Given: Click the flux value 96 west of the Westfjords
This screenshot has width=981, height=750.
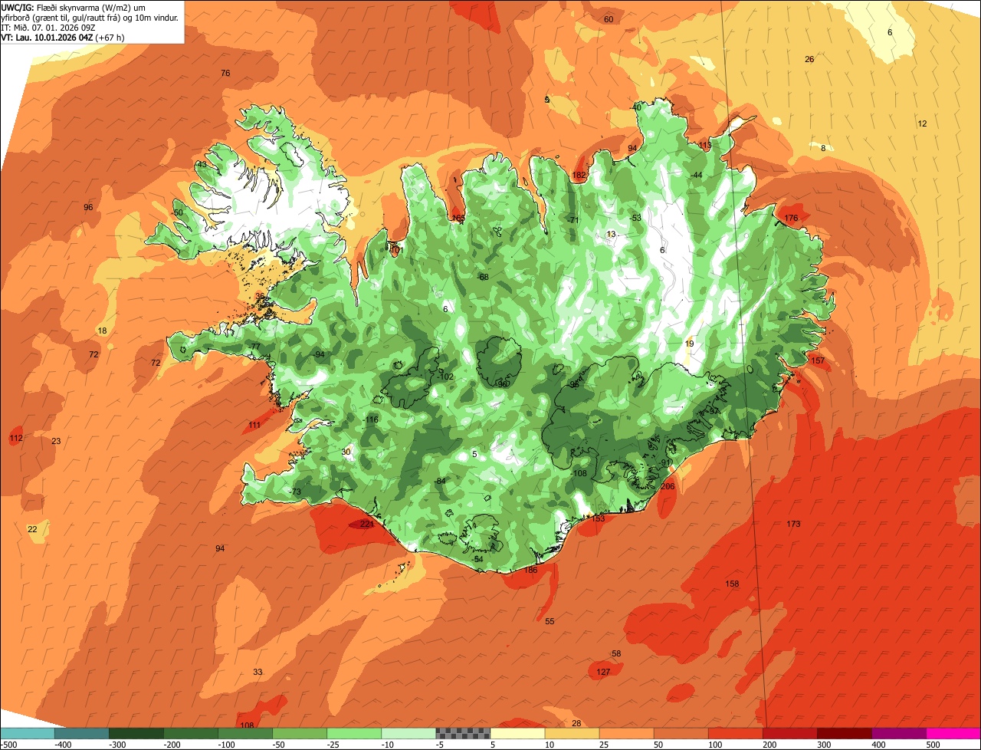Looking at the screenshot, I should point(88,208).
